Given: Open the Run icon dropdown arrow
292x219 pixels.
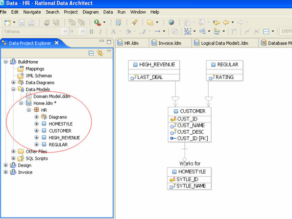Looking at the screenshot, I should coord(104,22).
